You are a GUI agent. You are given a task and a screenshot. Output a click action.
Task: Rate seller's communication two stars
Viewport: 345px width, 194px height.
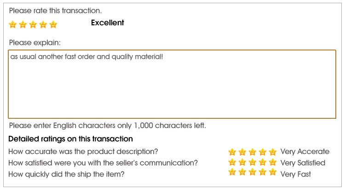242,162
